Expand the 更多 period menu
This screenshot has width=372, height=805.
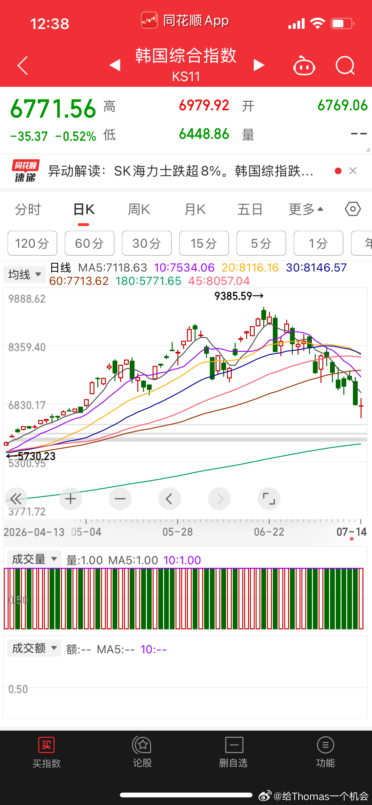click(x=306, y=209)
